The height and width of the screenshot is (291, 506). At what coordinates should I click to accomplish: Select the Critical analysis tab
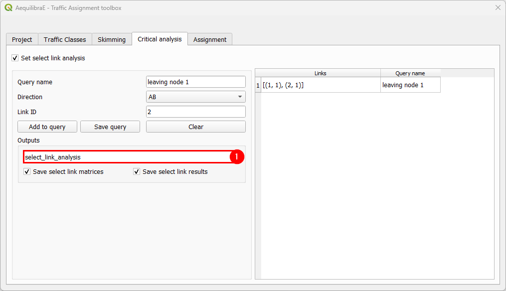(x=160, y=39)
